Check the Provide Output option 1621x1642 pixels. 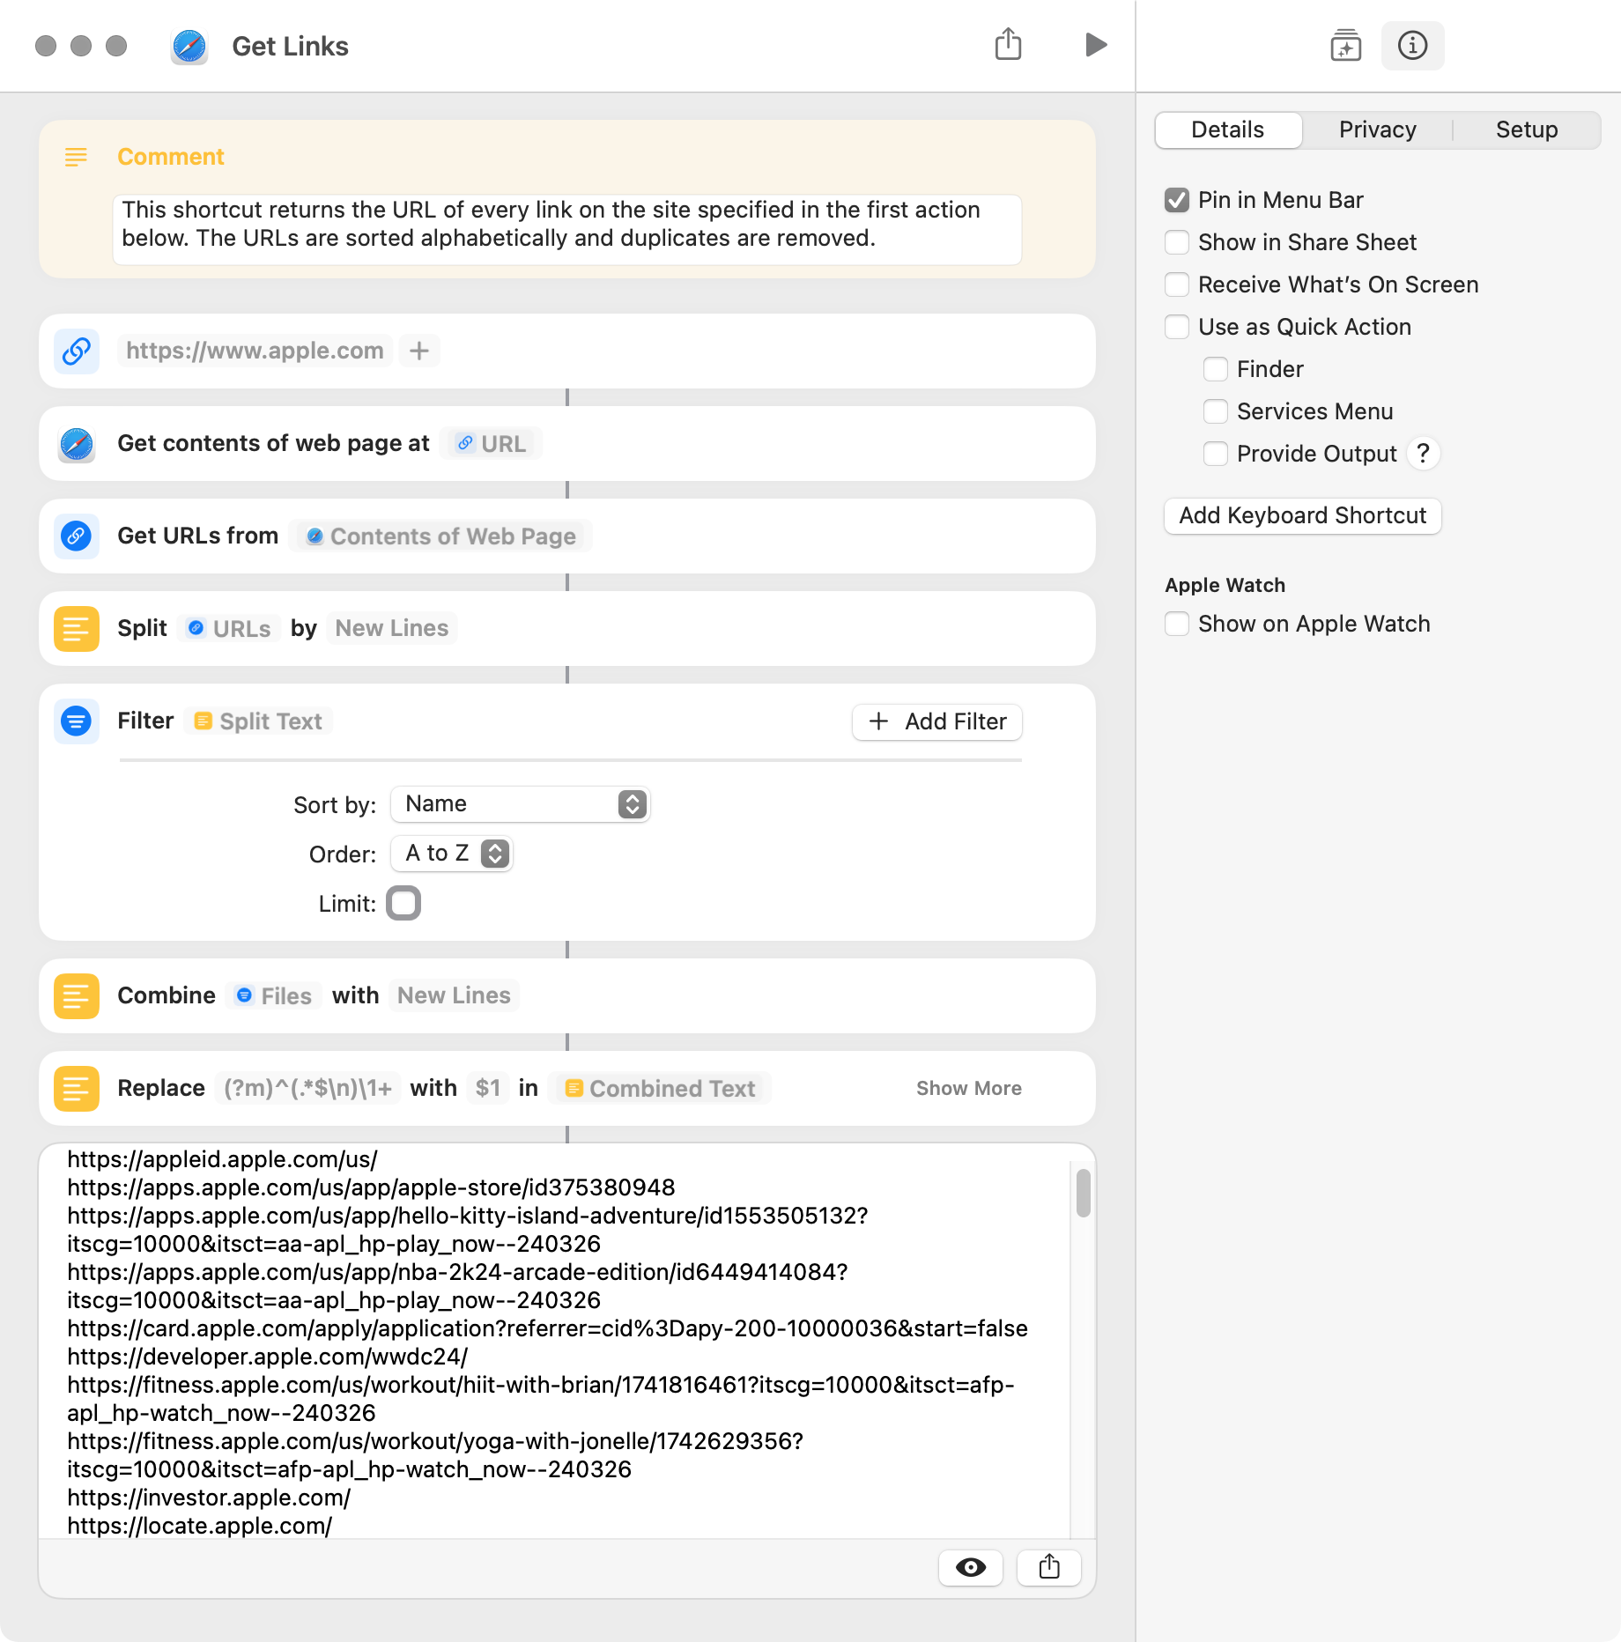(x=1216, y=454)
